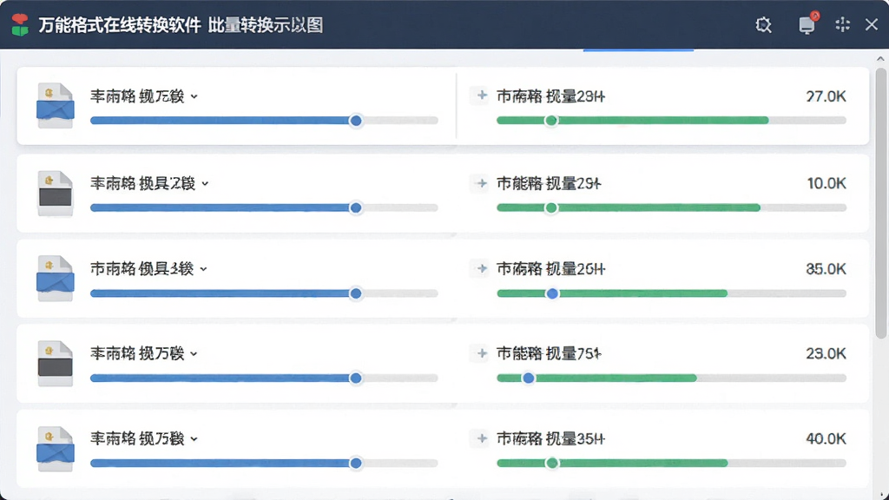This screenshot has width=889, height=500.
Task: Click plus icon beside the 35.0K row
Action: pyautogui.click(x=481, y=268)
